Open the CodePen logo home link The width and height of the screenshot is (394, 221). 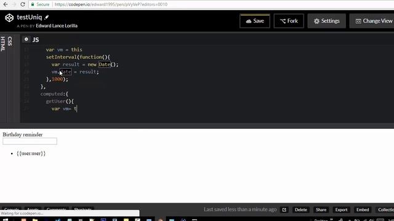[9, 18]
